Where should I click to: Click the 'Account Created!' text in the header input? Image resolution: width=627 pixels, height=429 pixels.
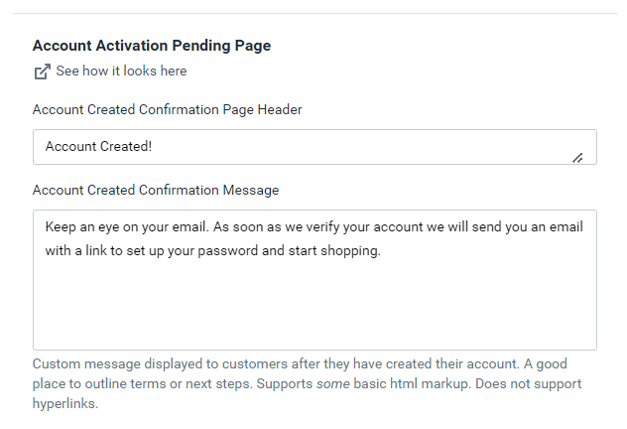pyautogui.click(x=98, y=146)
